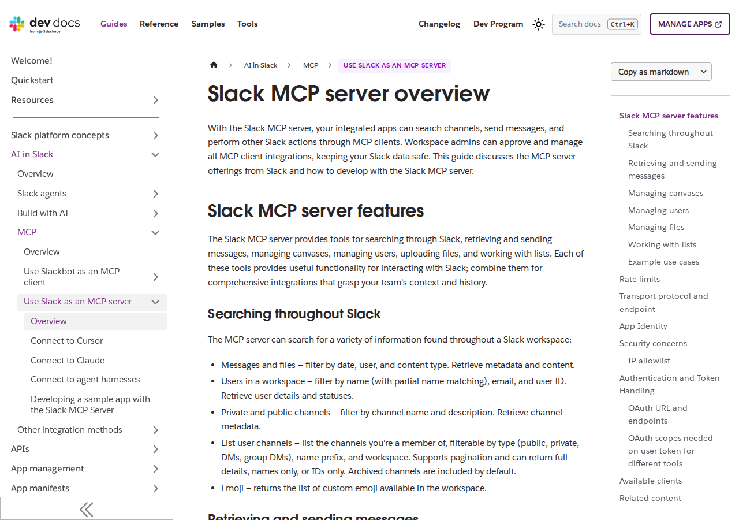This screenshot has height=520, width=739.
Task: Expand App manifests chevron
Action: tap(155, 488)
